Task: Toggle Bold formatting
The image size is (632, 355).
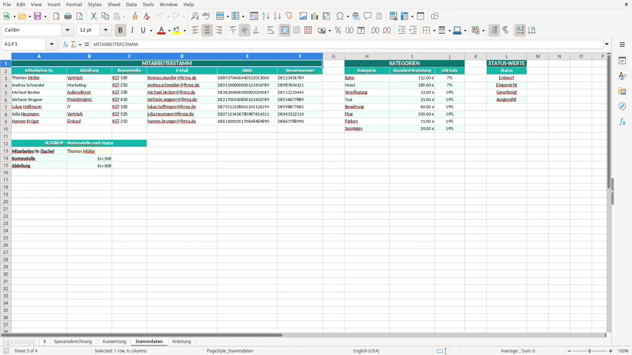Action: click(121, 31)
